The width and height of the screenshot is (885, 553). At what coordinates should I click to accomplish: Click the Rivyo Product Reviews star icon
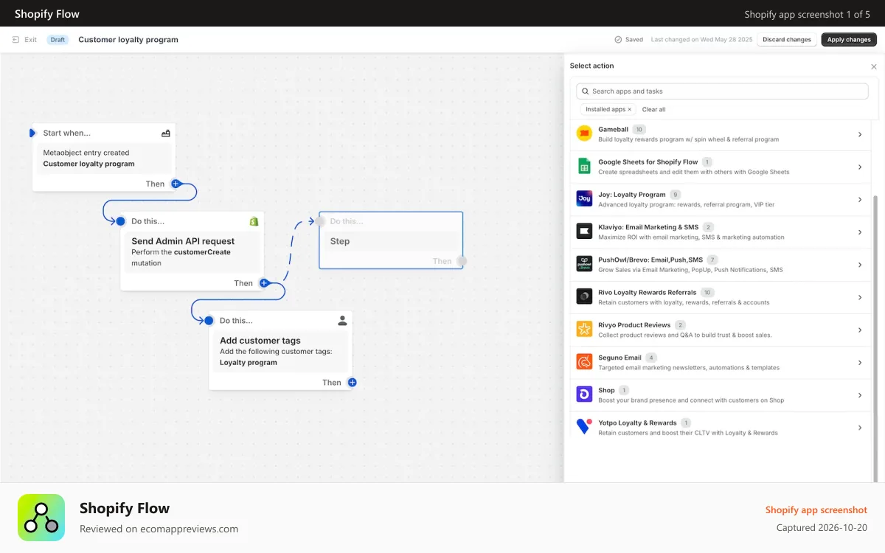[584, 329]
